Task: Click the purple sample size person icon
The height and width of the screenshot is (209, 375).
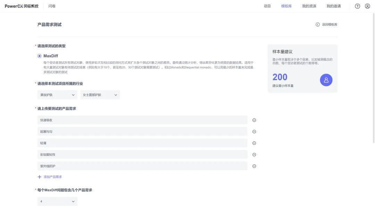Action: 326,80
